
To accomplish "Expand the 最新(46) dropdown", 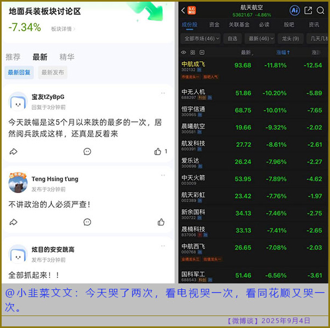I will [x=260, y=39].
